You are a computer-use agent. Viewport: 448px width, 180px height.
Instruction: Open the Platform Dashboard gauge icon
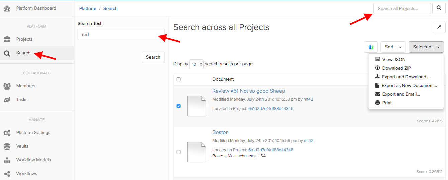click(7, 8)
